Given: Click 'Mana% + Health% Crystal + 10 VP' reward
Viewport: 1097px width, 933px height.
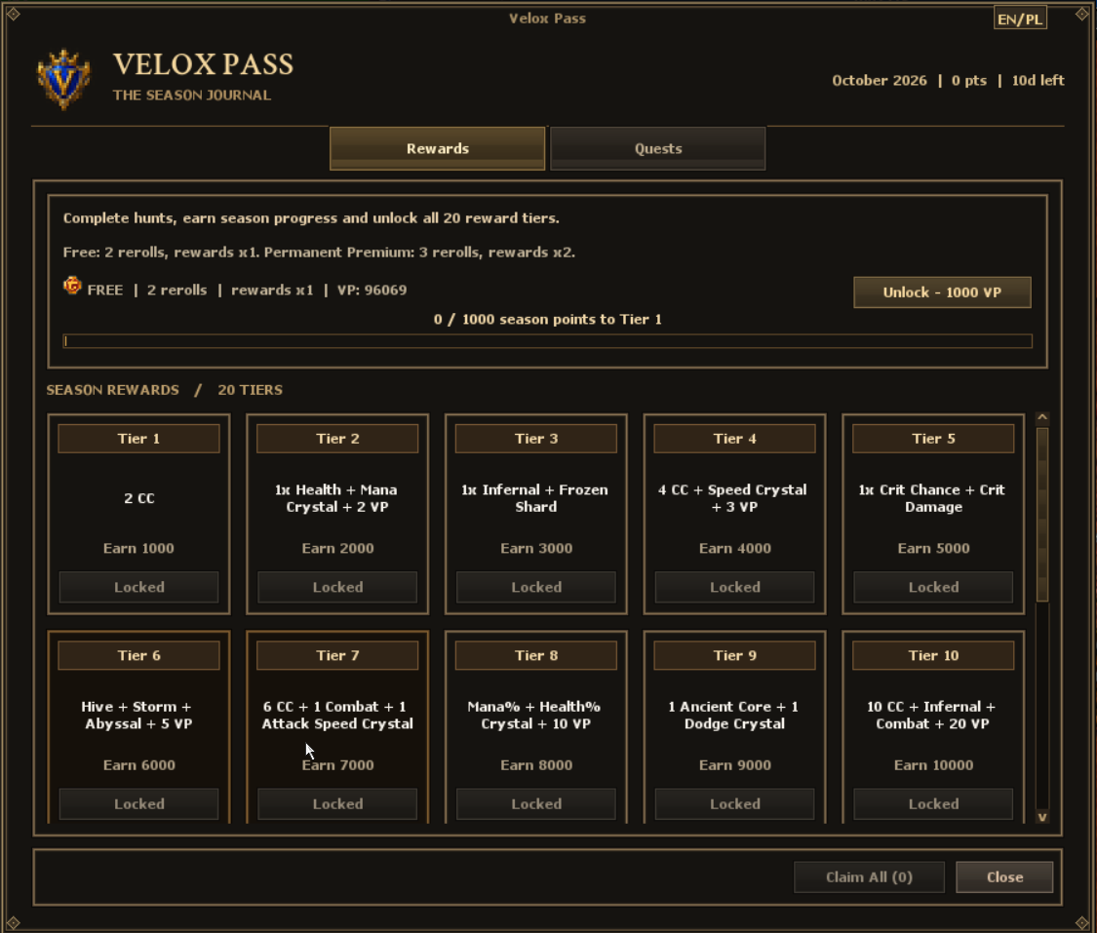Looking at the screenshot, I should pyautogui.click(x=535, y=715).
